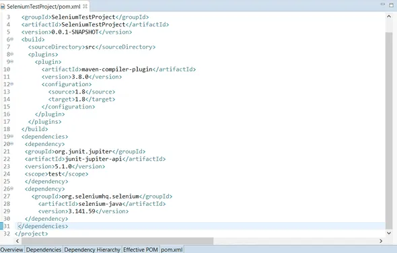Collapse the dependency fold at line 26
This screenshot has height=253, width=397.
coord(11,188)
